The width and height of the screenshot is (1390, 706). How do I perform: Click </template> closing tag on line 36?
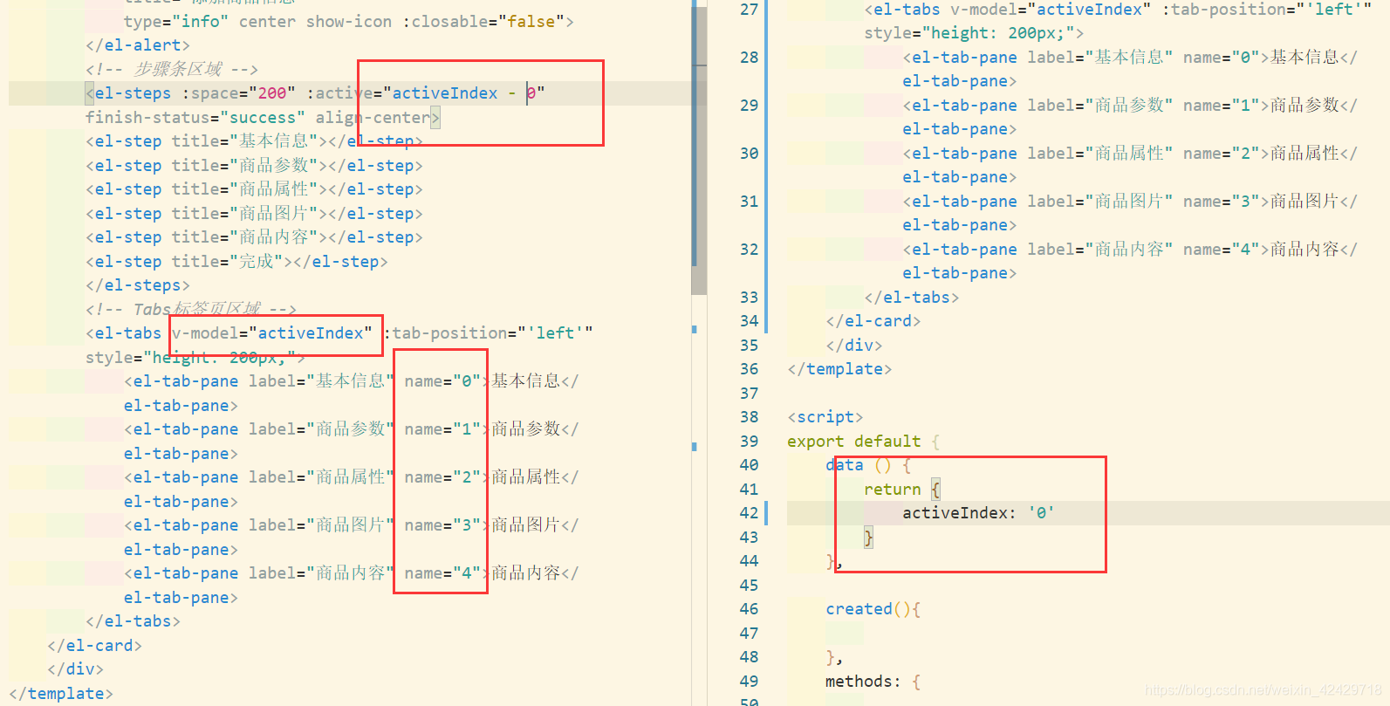point(839,369)
